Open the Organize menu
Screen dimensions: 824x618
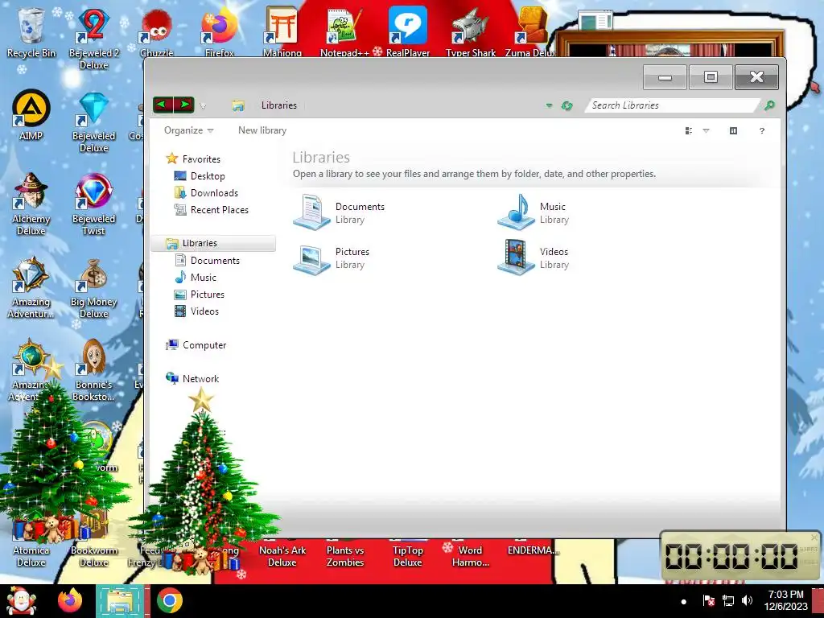(x=188, y=130)
